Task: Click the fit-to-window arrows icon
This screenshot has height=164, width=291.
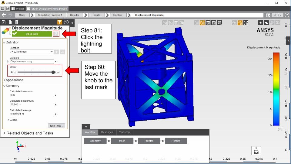Action: pos(246,23)
